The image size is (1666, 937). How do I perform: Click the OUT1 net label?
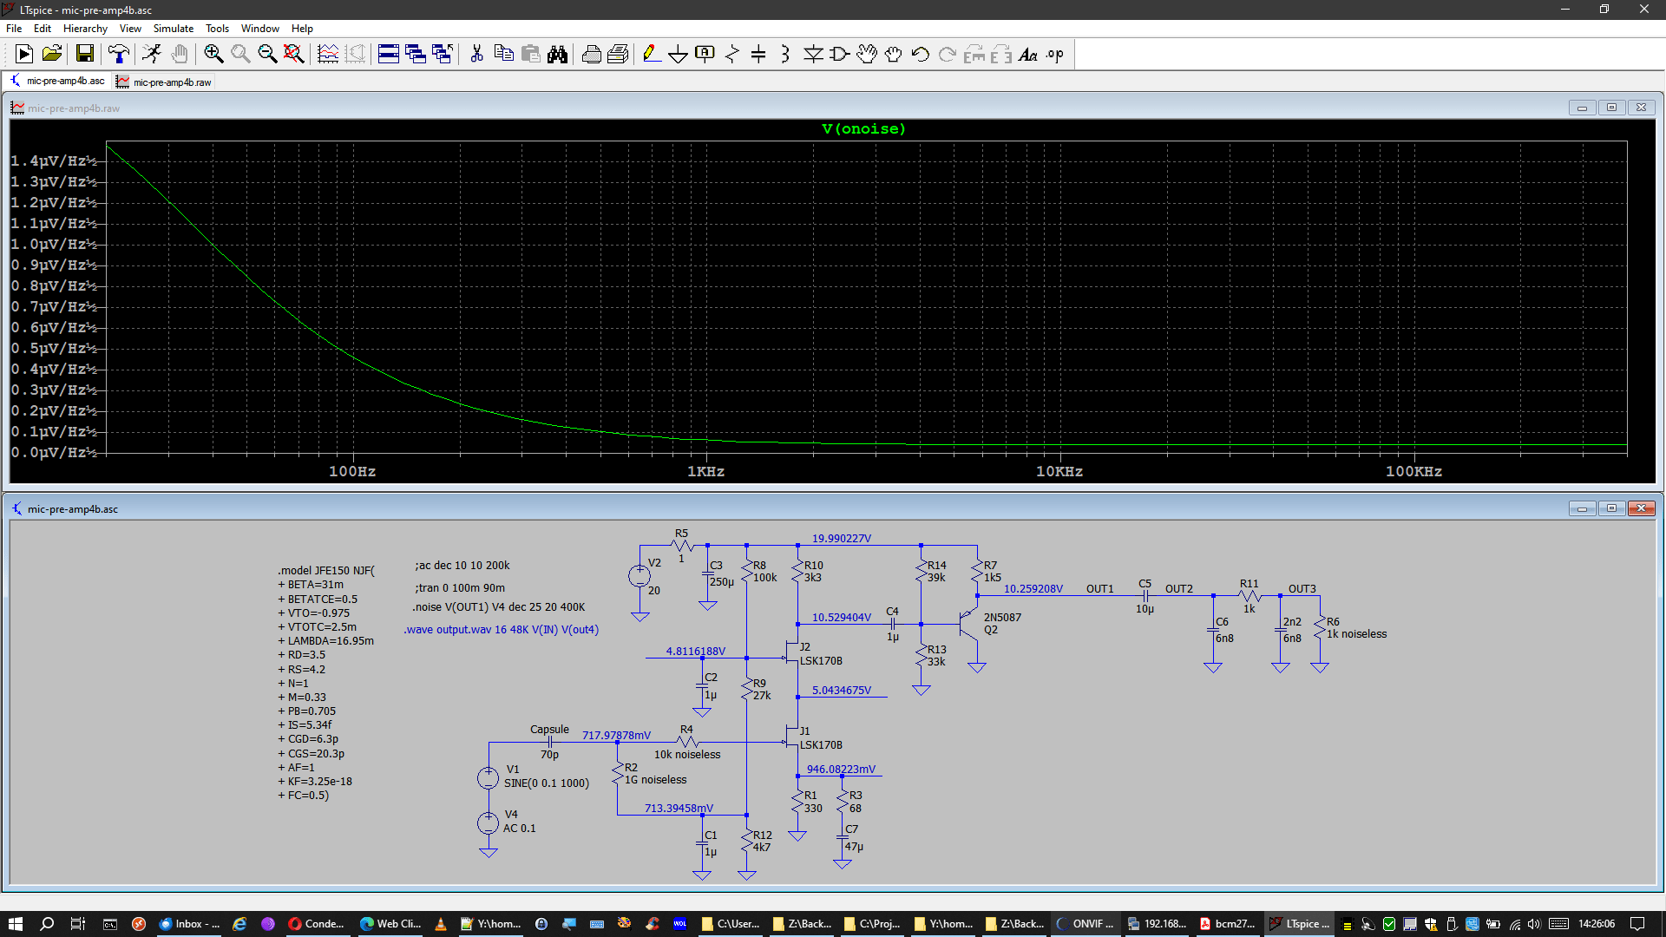(1099, 589)
